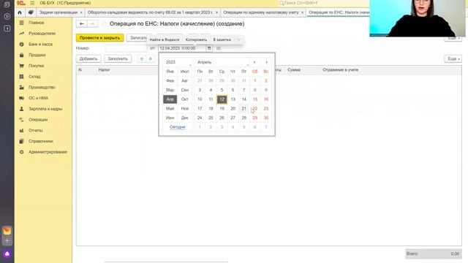Click the Добавить button
This screenshot has width=468, height=263.
click(88, 58)
